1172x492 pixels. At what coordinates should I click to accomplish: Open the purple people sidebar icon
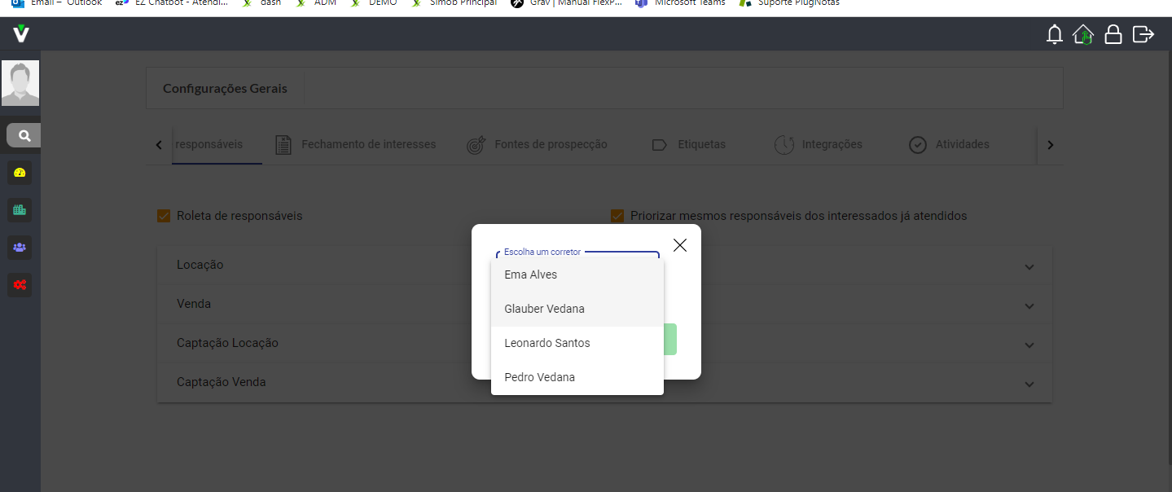pyautogui.click(x=20, y=247)
